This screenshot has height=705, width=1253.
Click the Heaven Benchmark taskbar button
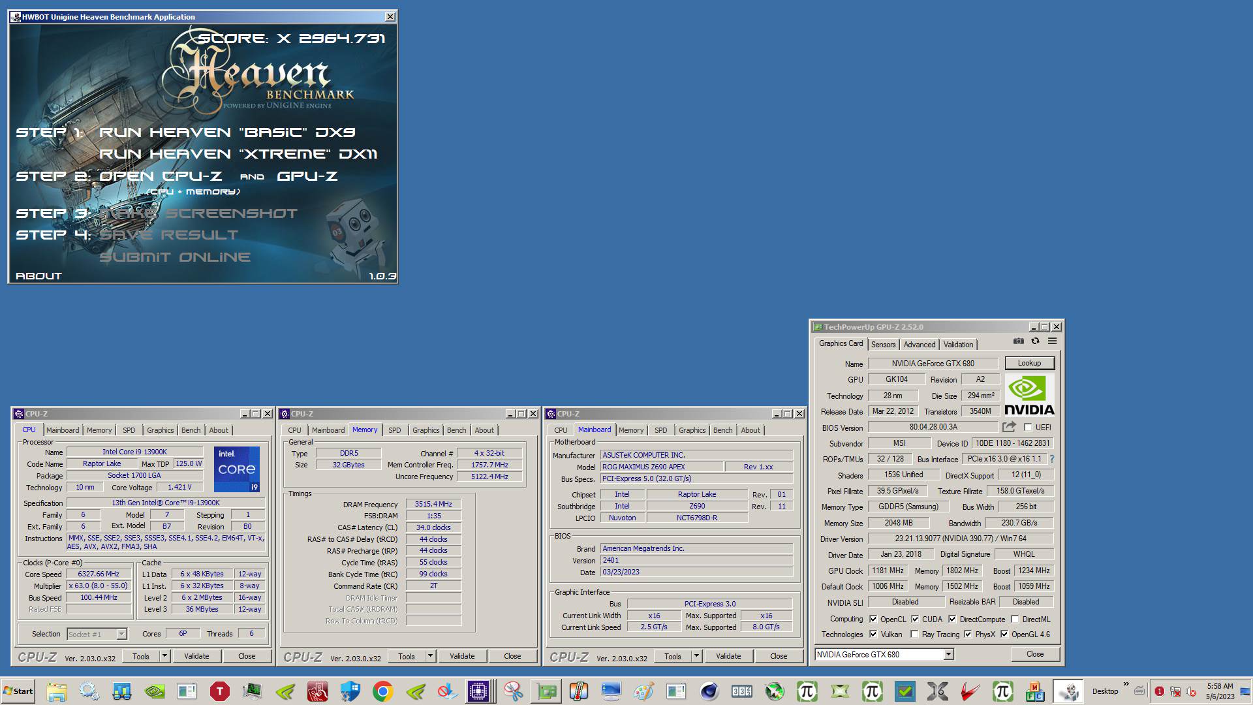pos(1068,691)
